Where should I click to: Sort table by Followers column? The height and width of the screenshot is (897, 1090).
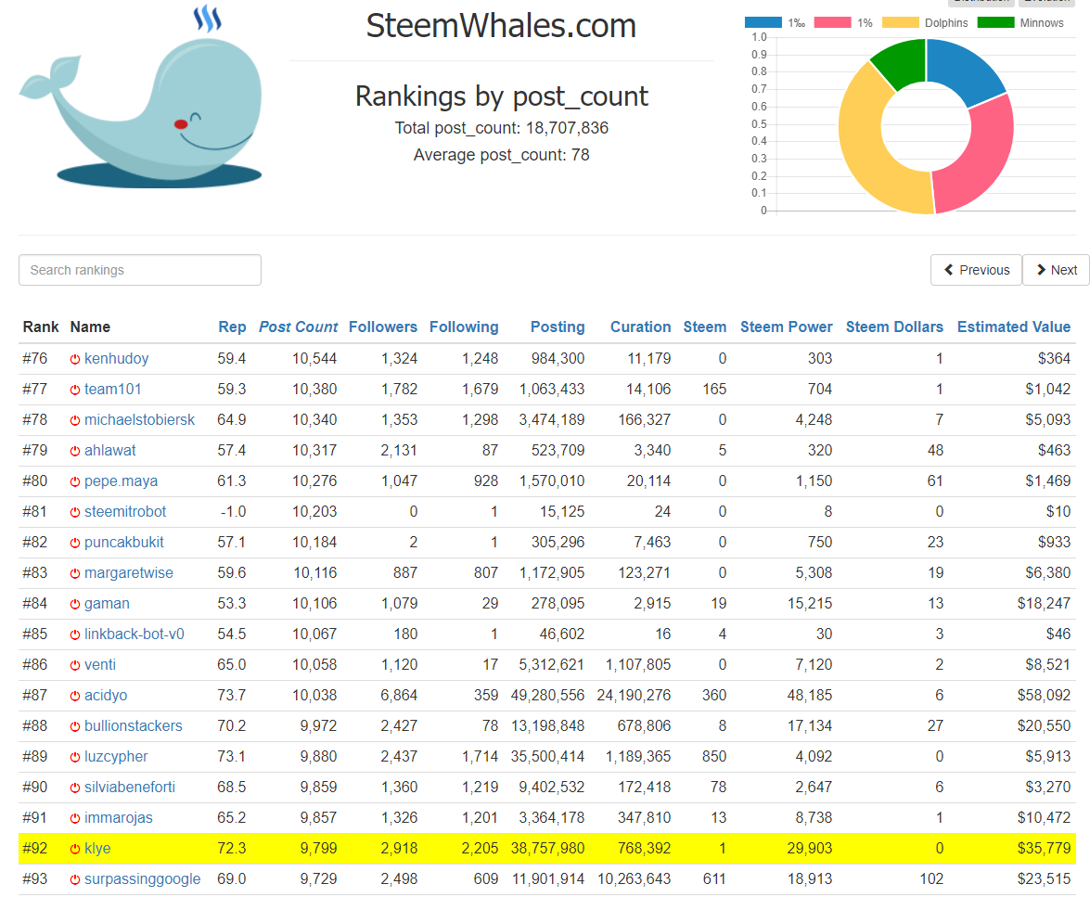(x=383, y=327)
